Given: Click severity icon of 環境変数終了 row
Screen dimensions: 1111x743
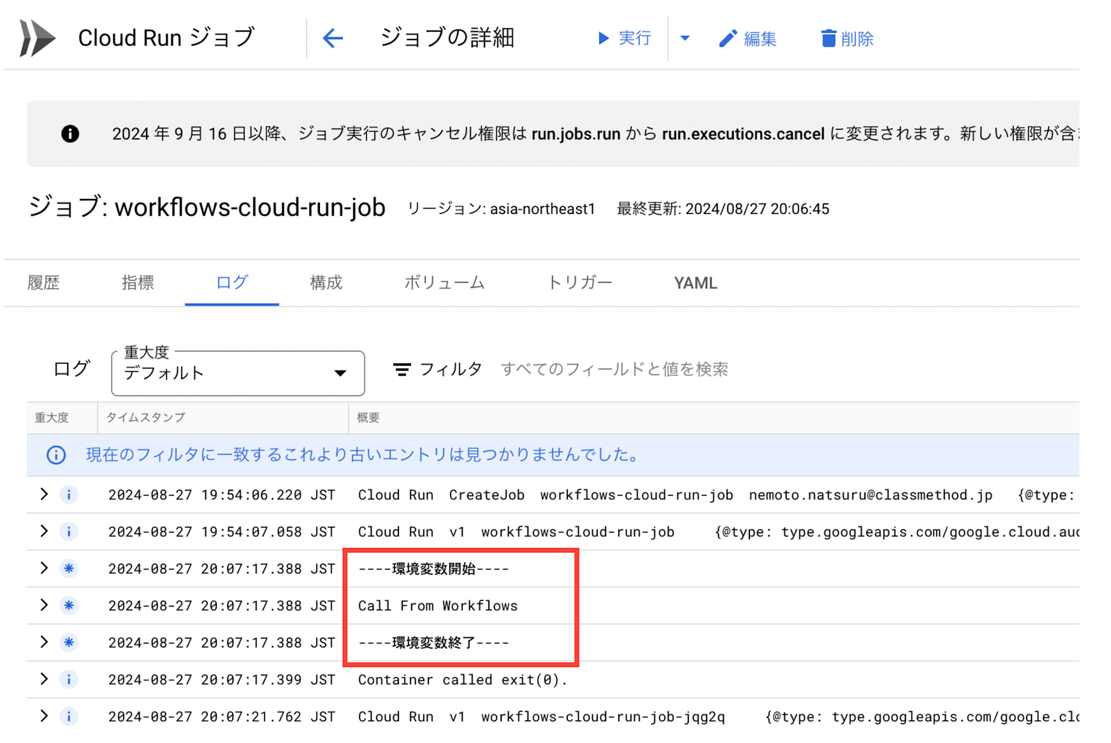Looking at the screenshot, I should (x=69, y=642).
